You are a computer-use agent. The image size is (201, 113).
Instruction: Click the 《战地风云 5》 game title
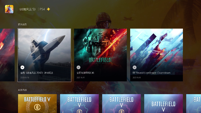(27, 9)
